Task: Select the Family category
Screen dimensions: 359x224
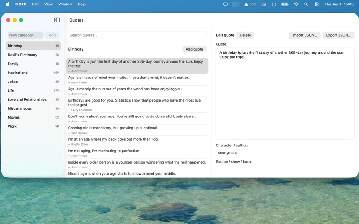Action: pyautogui.click(x=33, y=64)
